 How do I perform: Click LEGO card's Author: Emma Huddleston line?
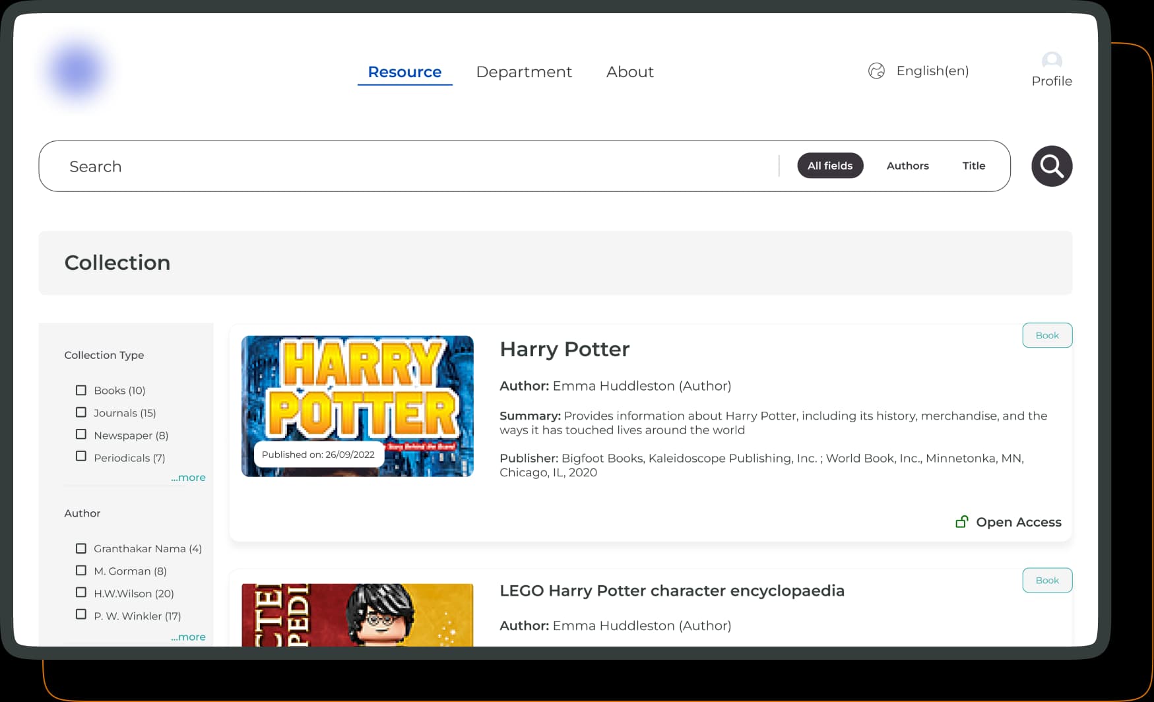(x=616, y=625)
